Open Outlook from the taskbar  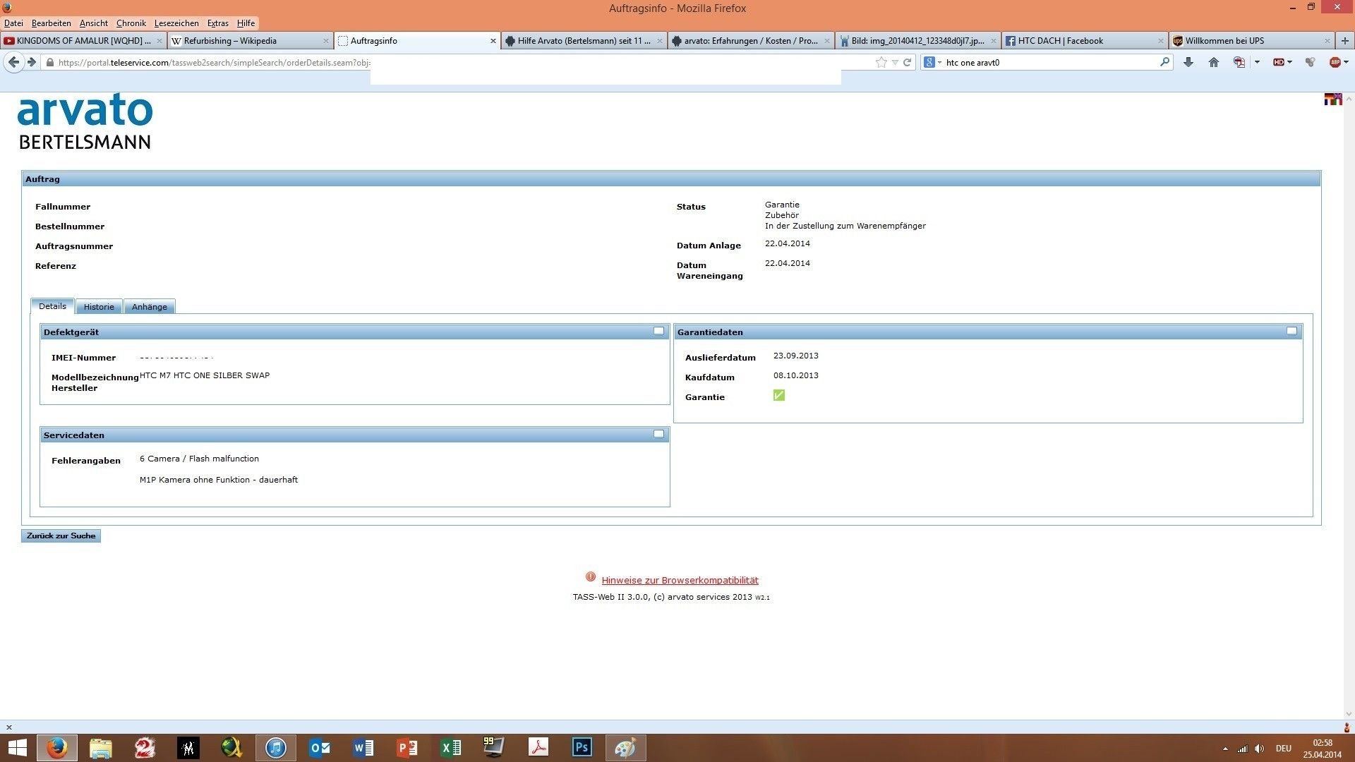tap(320, 747)
